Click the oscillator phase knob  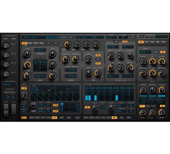coord(27,75)
